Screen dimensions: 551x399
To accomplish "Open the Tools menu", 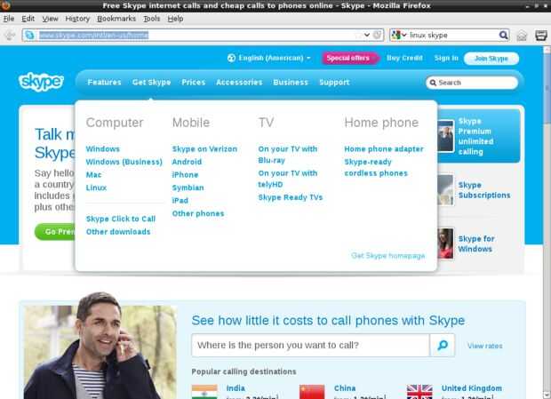I will tap(151, 19).
